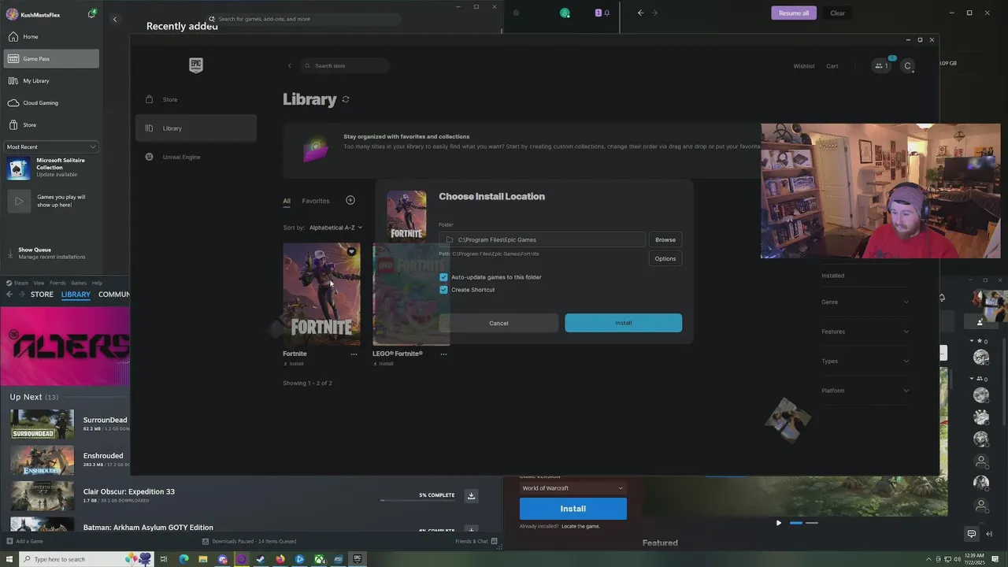Click the Epic Games back arrow
1008x567 pixels.
pos(289,65)
